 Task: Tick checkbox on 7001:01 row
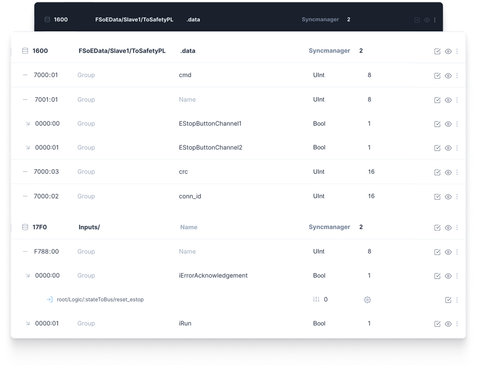(x=437, y=100)
